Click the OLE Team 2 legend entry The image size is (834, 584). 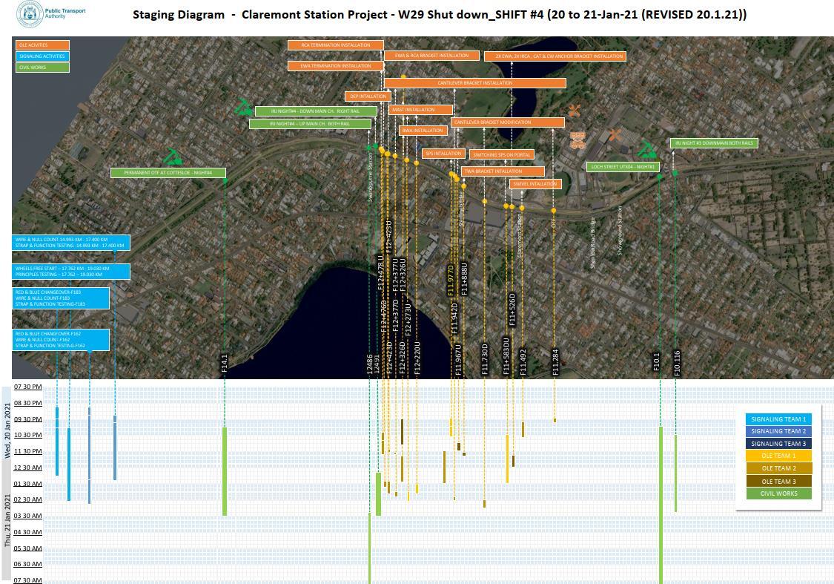coord(778,468)
